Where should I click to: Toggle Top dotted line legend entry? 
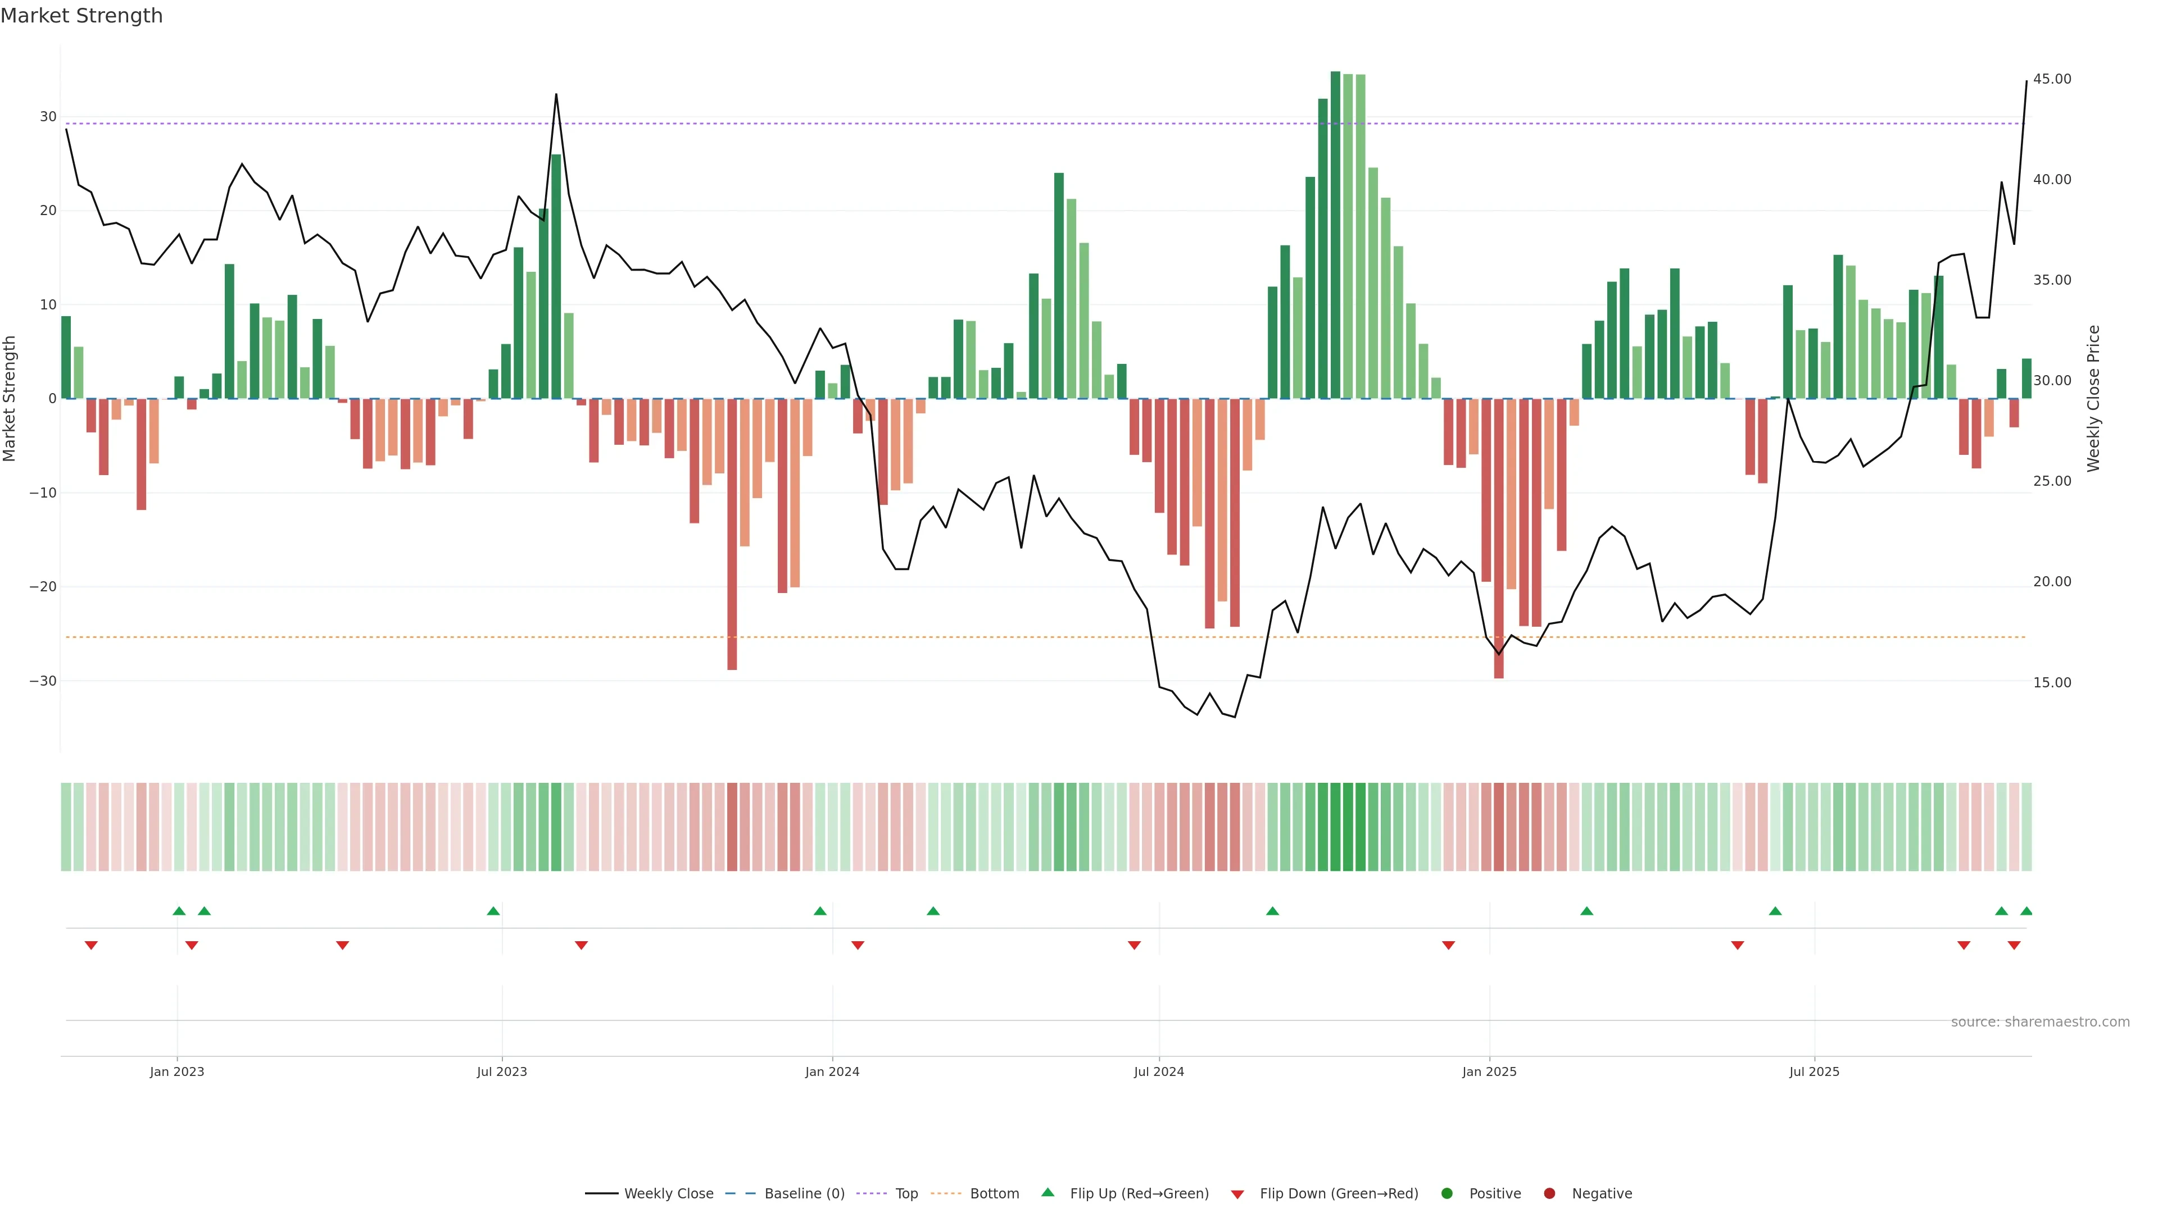[905, 1193]
